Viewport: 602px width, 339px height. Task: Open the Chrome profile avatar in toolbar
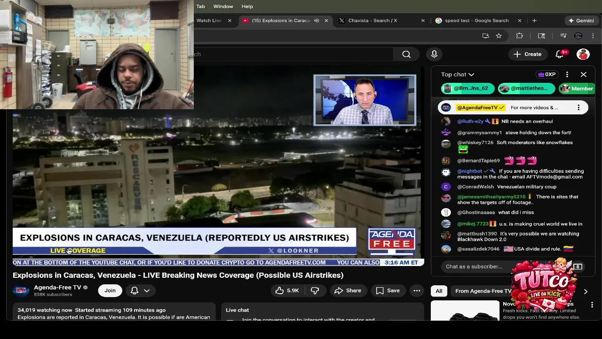pos(578,36)
